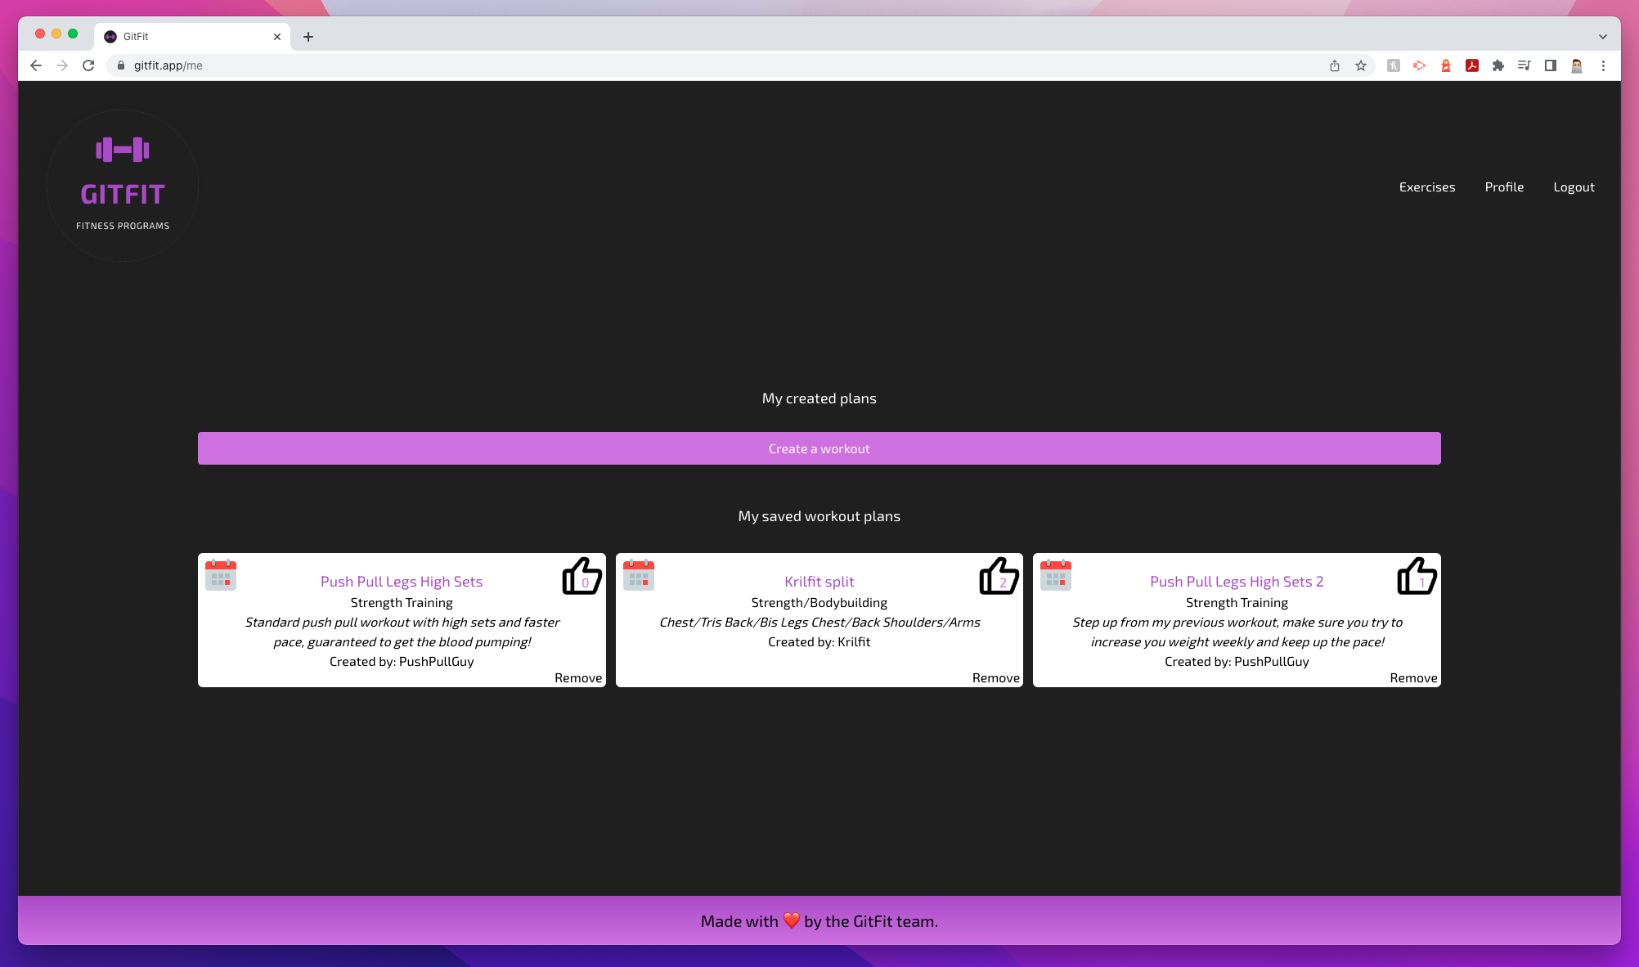Screen dimensions: 1639x967
Task: Share this page from the address bar
Action: click(1335, 65)
